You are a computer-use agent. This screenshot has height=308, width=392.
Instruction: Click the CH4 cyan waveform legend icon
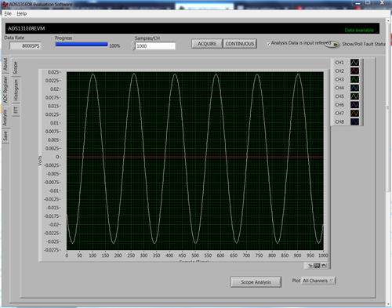coord(354,88)
